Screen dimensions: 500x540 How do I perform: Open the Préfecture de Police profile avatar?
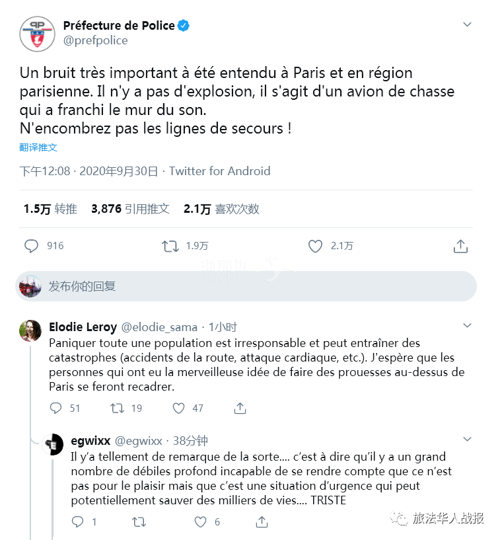pyautogui.click(x=37, y=34)
